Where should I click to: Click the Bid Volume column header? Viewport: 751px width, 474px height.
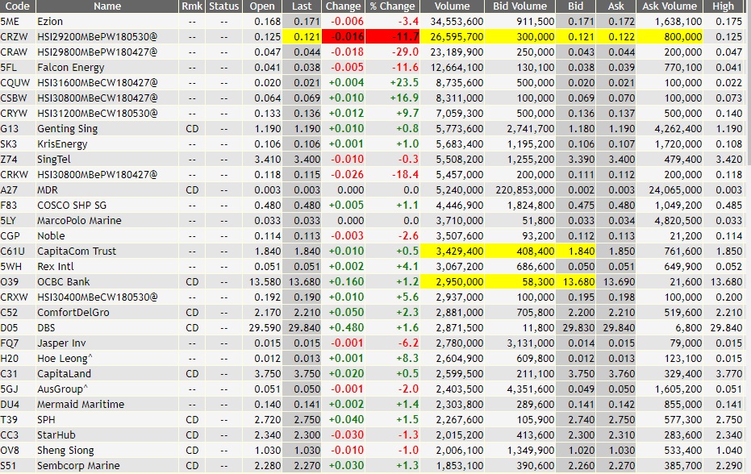[519, 6]
